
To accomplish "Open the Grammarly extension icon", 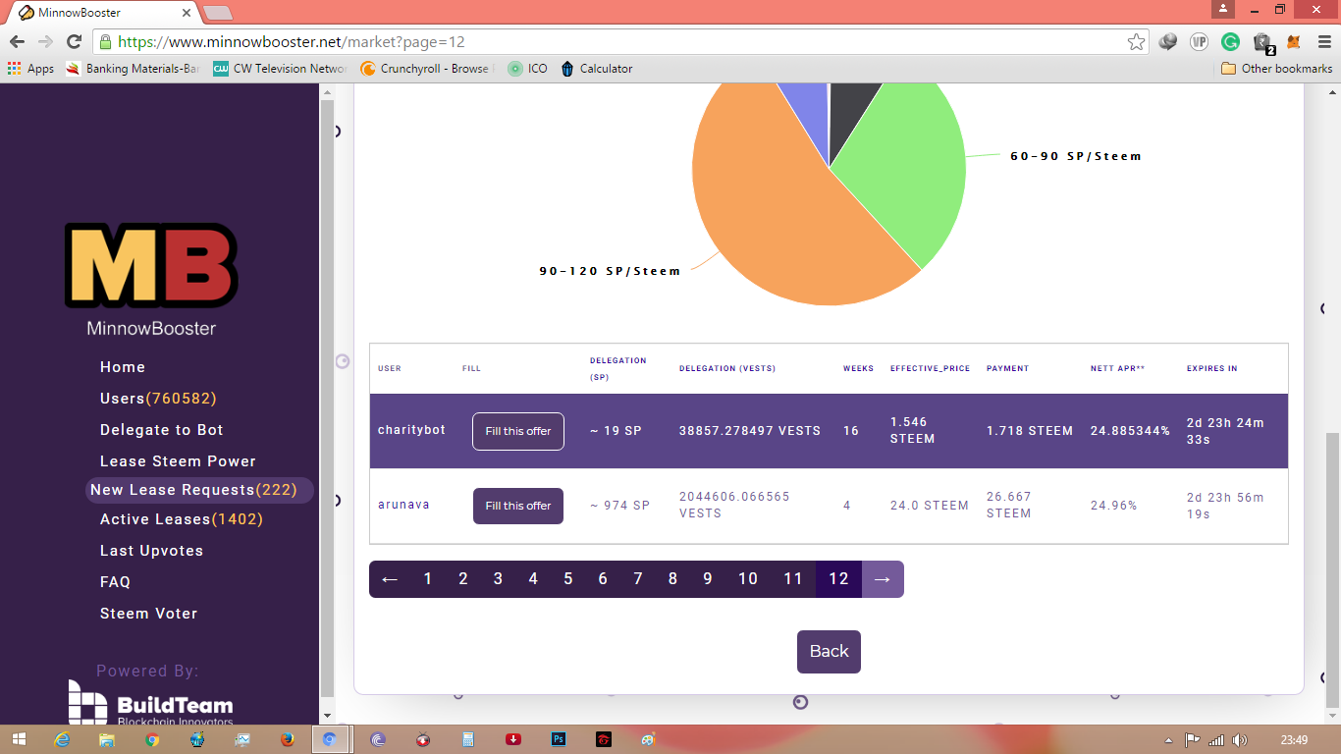I will point(1230,42).
